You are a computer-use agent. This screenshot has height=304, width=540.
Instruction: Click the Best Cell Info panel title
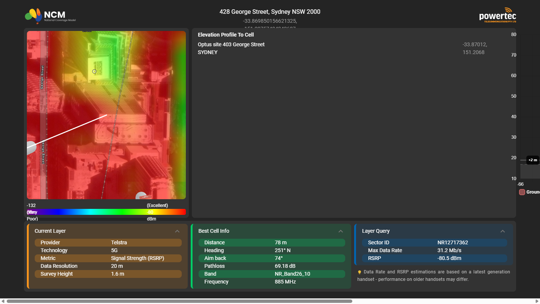click(214, 231)
